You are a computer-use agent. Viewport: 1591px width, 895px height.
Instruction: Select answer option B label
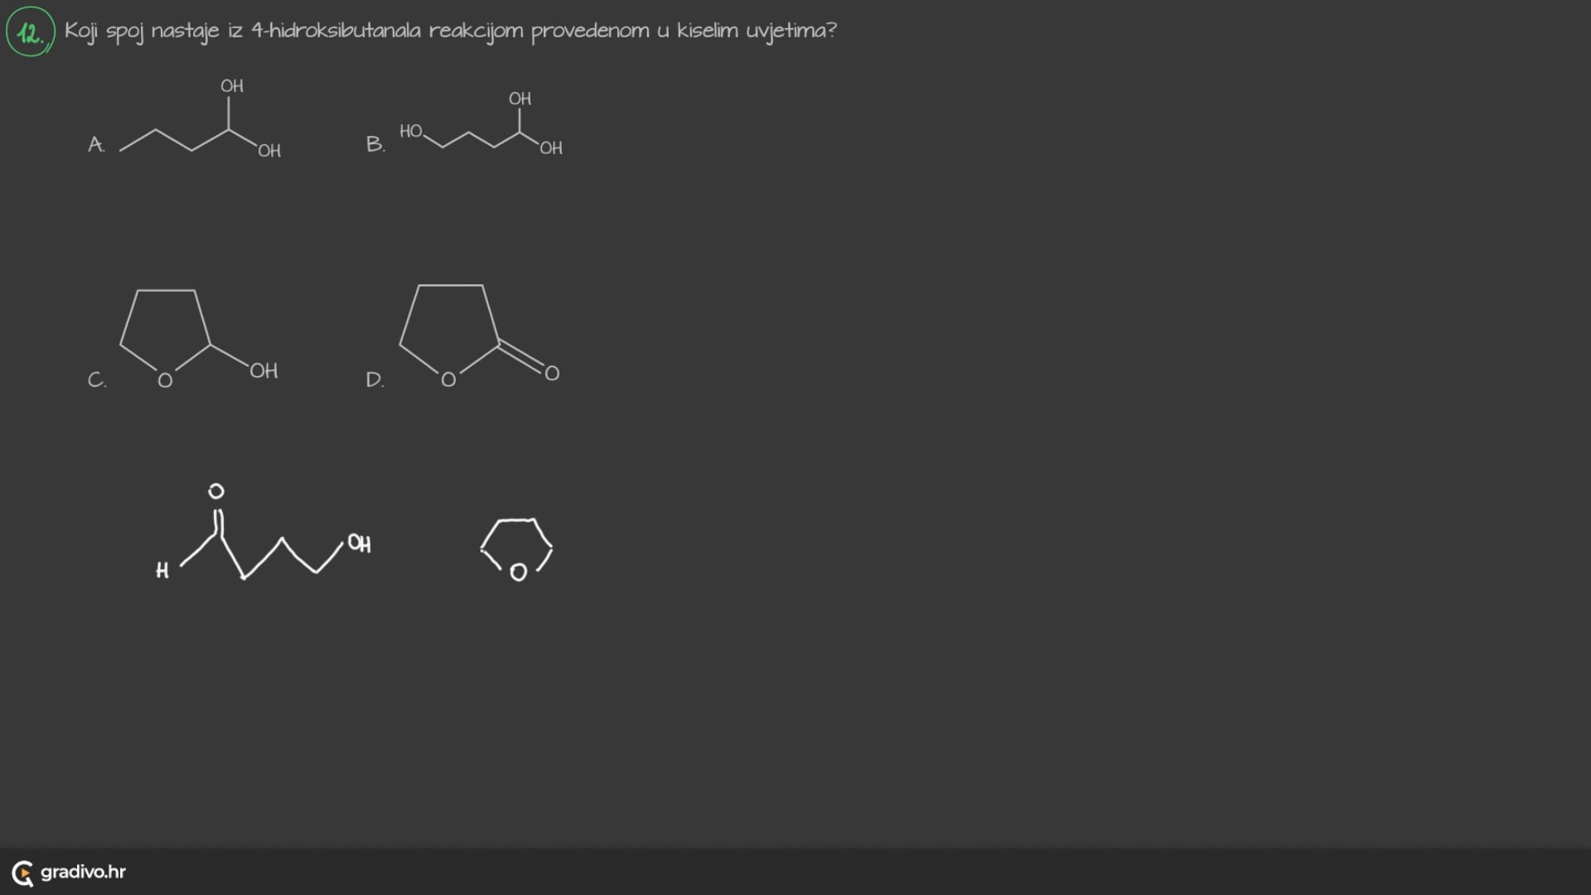[375, 144]
